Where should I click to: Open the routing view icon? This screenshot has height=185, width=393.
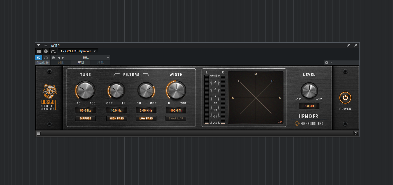click(x=53, y=51)
